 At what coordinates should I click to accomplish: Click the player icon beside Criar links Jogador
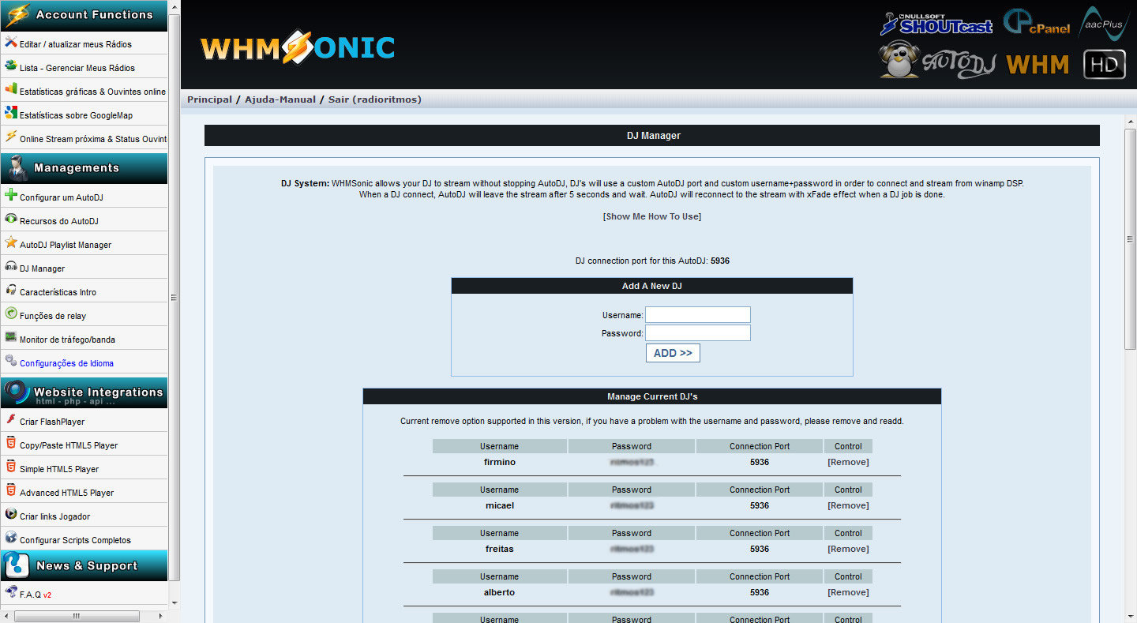[x=10, y=514]
